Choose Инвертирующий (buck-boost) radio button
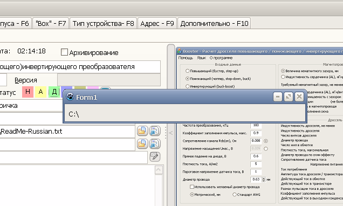This screenshot has height=206, width=343. pos(187,86)
